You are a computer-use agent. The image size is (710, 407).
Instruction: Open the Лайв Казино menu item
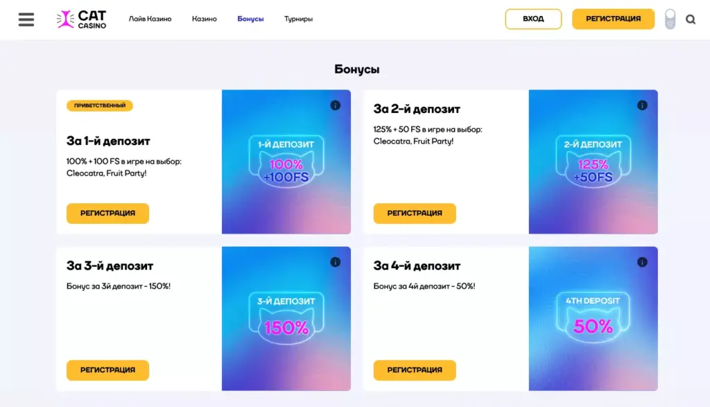tap(150, 19)
